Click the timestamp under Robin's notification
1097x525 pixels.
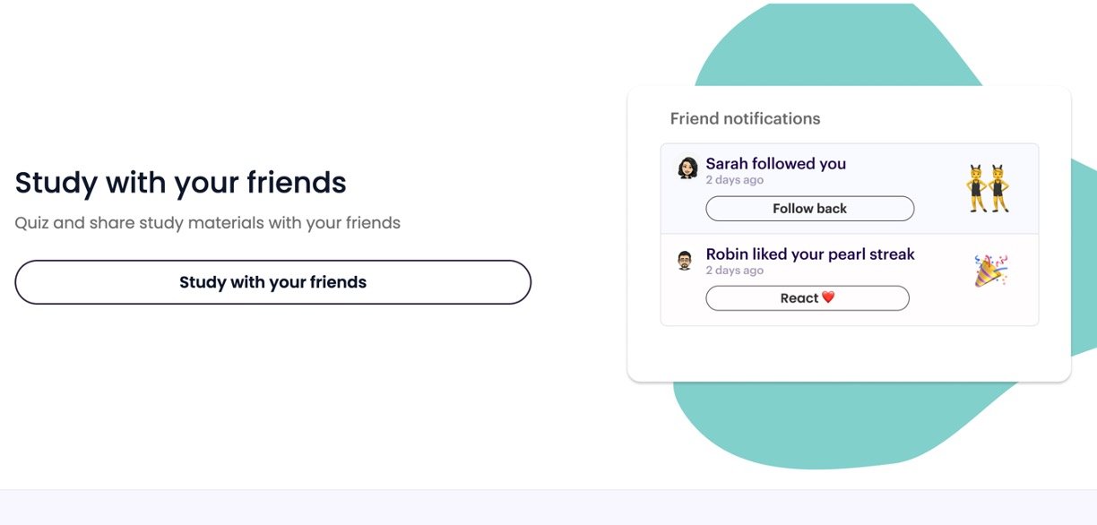734,271
